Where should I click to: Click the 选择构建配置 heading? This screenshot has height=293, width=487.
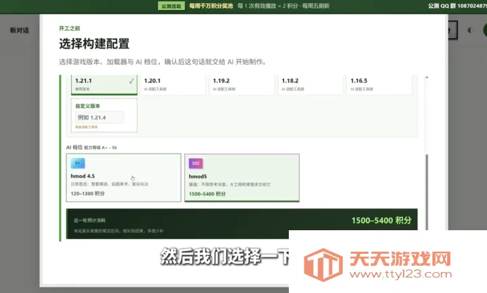point(94,44)
